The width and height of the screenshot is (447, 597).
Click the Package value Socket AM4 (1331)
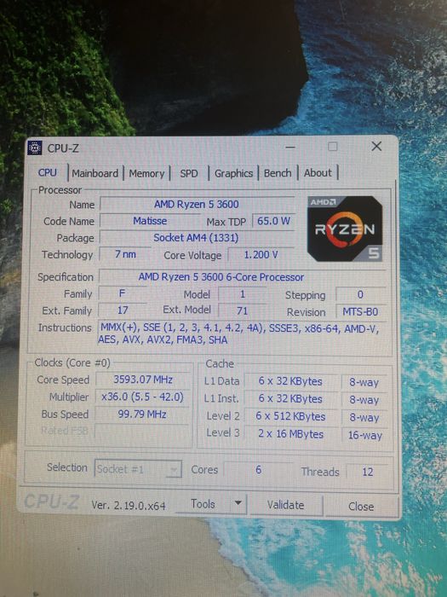click(x=196, y=238)
